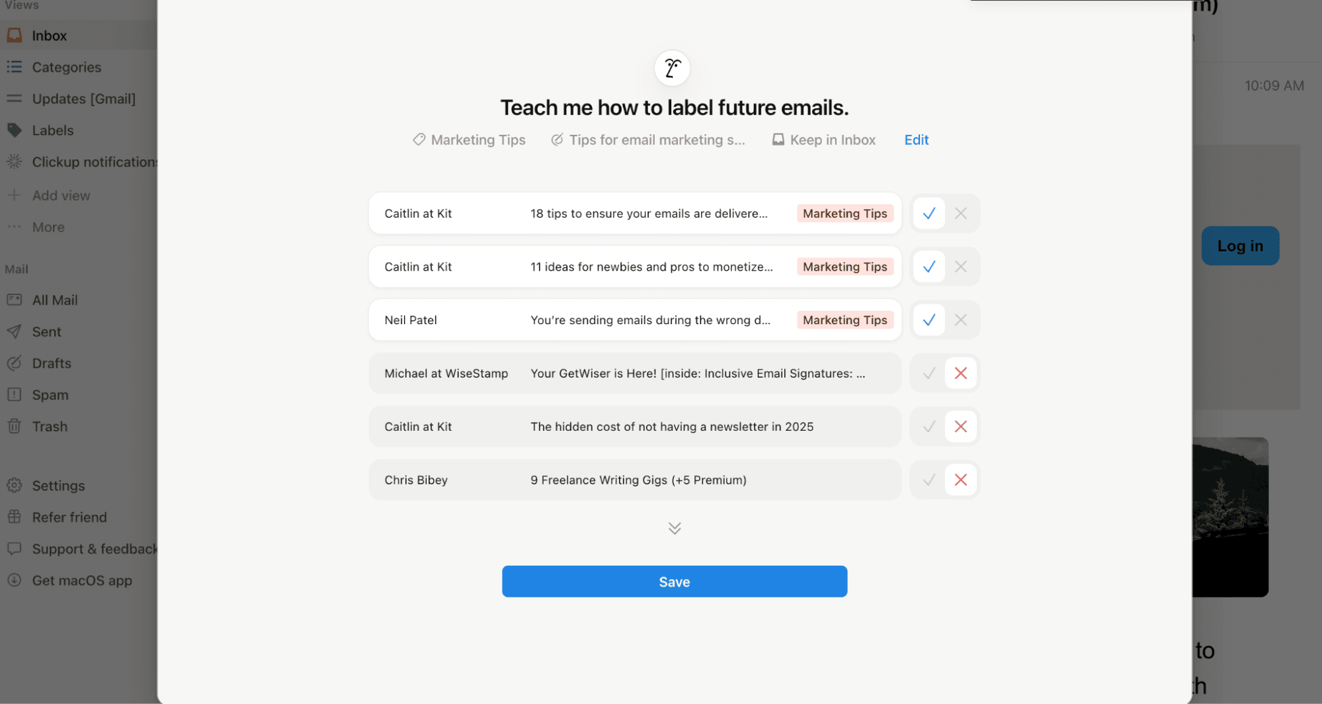Click the Refer friend gift icon
The height and width of the screenshot is (704, 1322).
tap(14, 517)
